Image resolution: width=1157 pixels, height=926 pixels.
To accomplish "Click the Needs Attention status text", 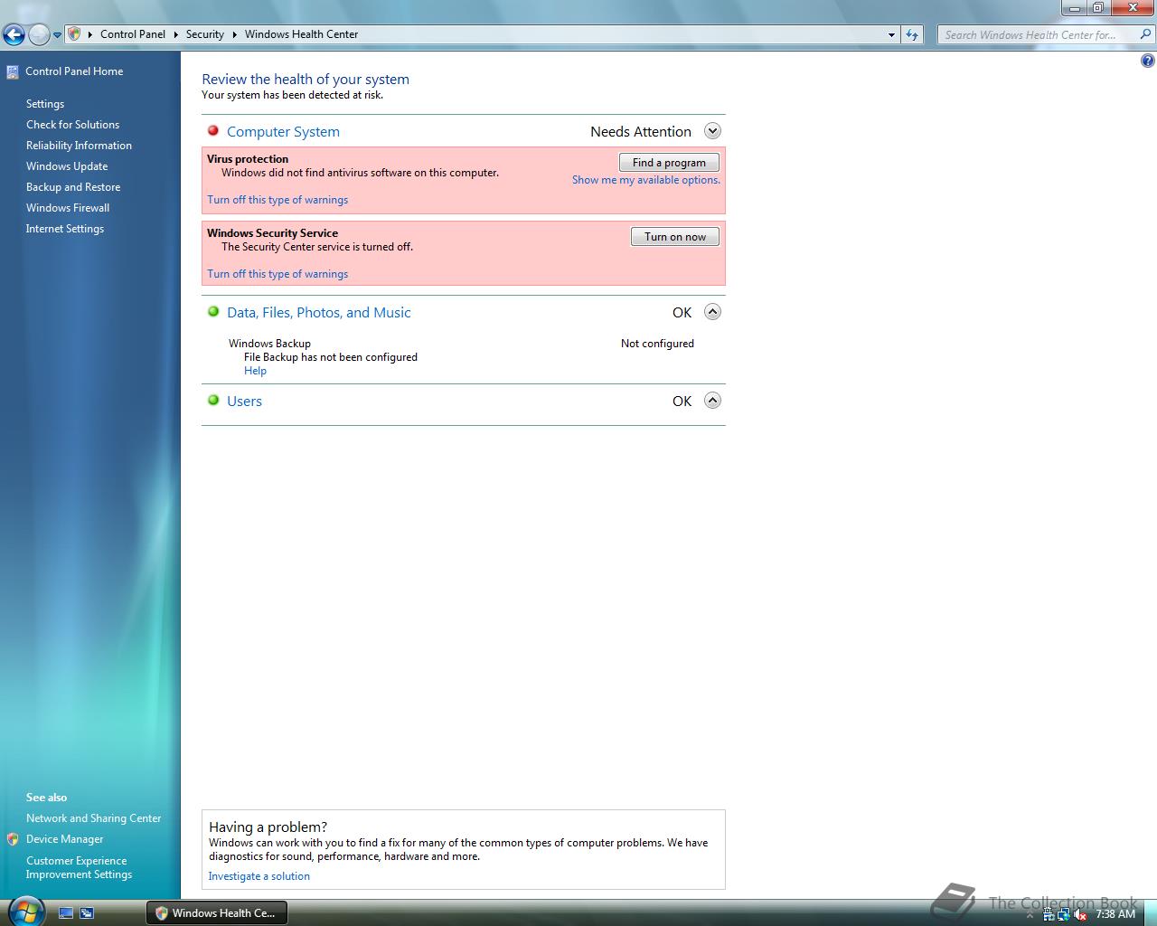I will [x=641, y=132].
